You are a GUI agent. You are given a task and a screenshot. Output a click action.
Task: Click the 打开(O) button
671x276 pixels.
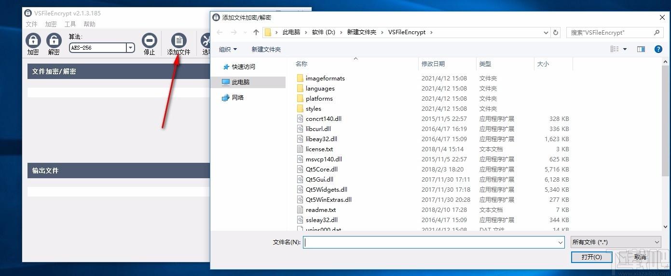click(591, 257)
